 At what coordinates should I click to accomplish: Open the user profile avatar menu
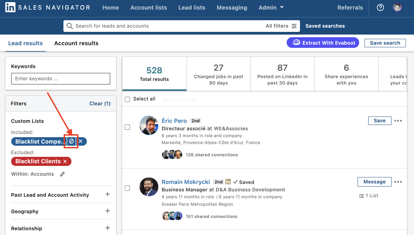[x=397, y=7]
